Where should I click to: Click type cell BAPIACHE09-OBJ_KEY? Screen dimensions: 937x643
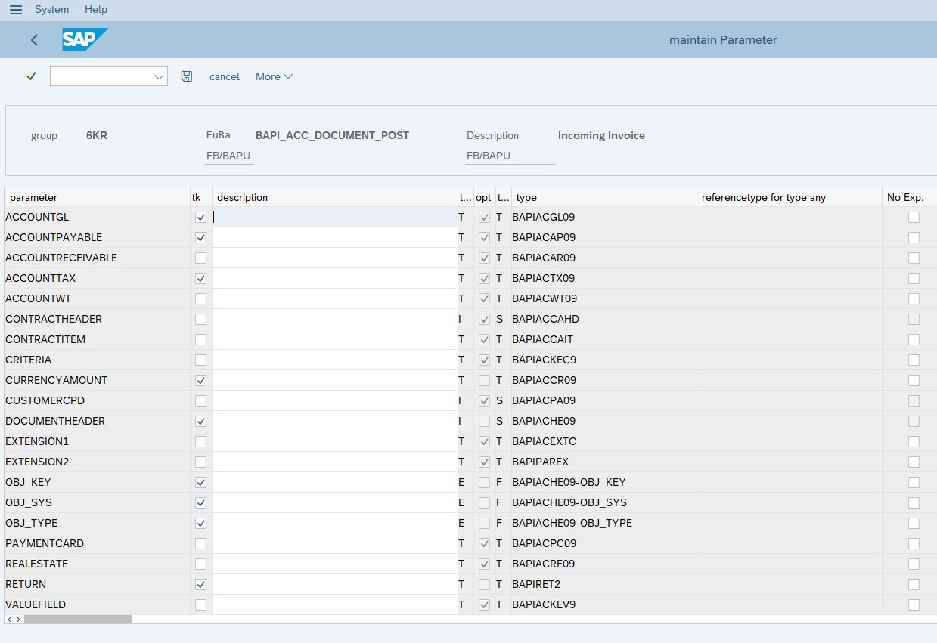[603, 482]
